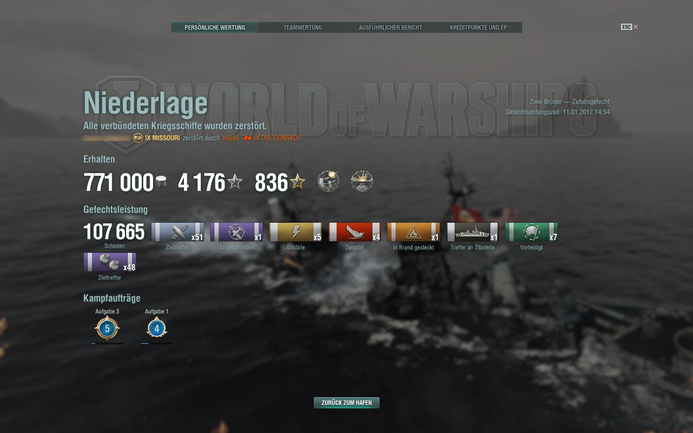
Task: Select the Abgeschossen aircraft ribbon
Action: click(x=236, y=232)
